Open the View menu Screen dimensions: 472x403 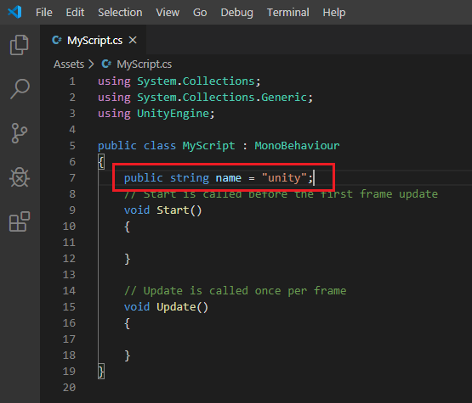168,13
